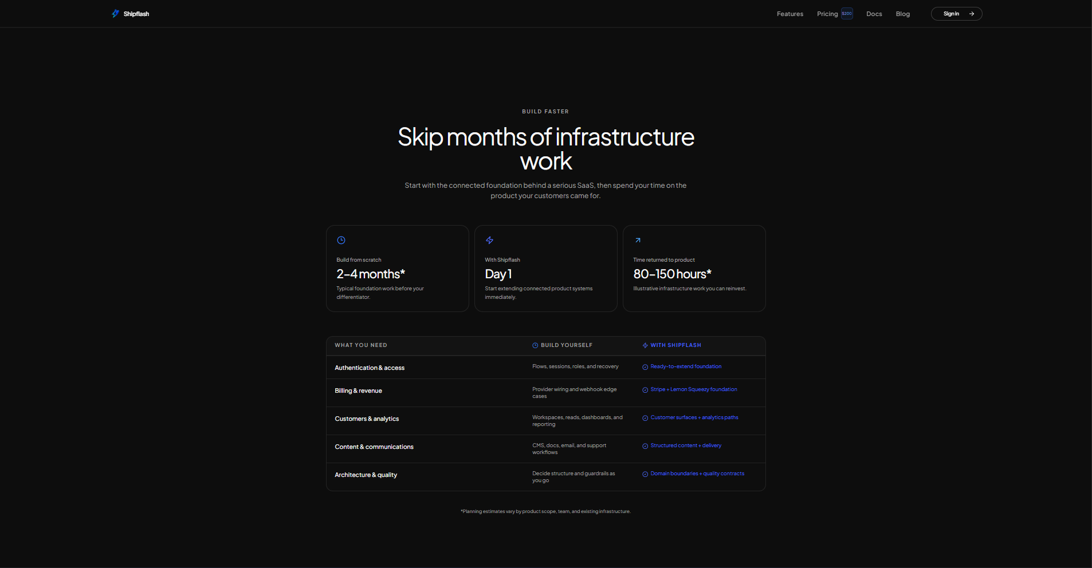The width and height of the screenshot is (1092, 568).
Task: Click the 'Time returned to product' card label
Action: (x=664, y=260)
